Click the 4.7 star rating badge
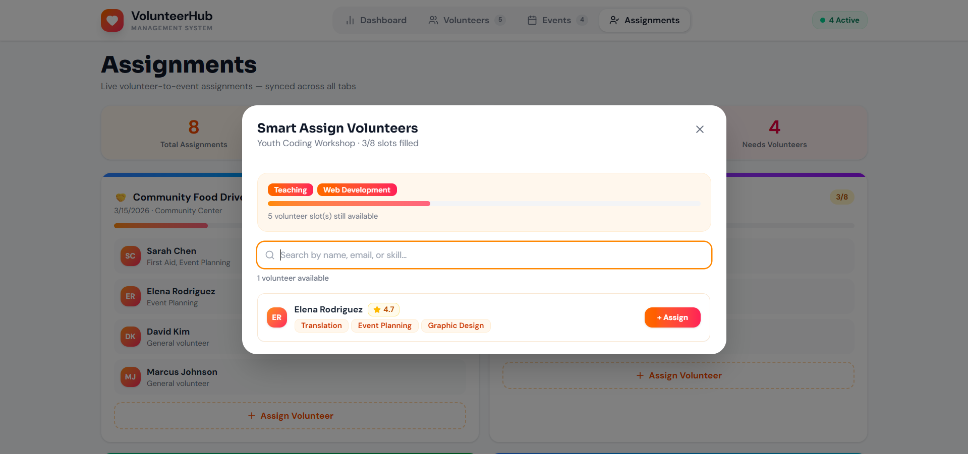 pyautogui.click(x=383, y=309)
